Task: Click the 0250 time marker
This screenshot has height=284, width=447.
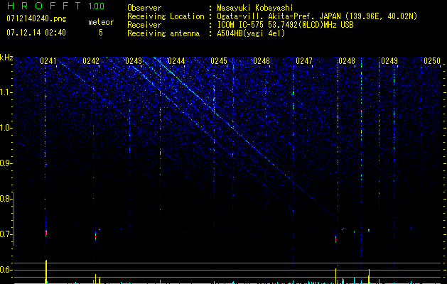Action: coord(432,60)
